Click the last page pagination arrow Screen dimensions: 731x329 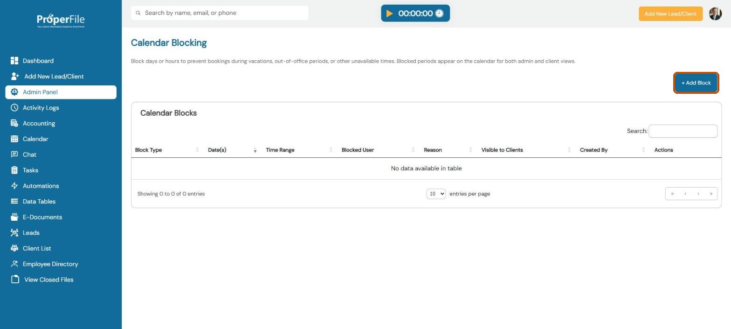[711, 194]
